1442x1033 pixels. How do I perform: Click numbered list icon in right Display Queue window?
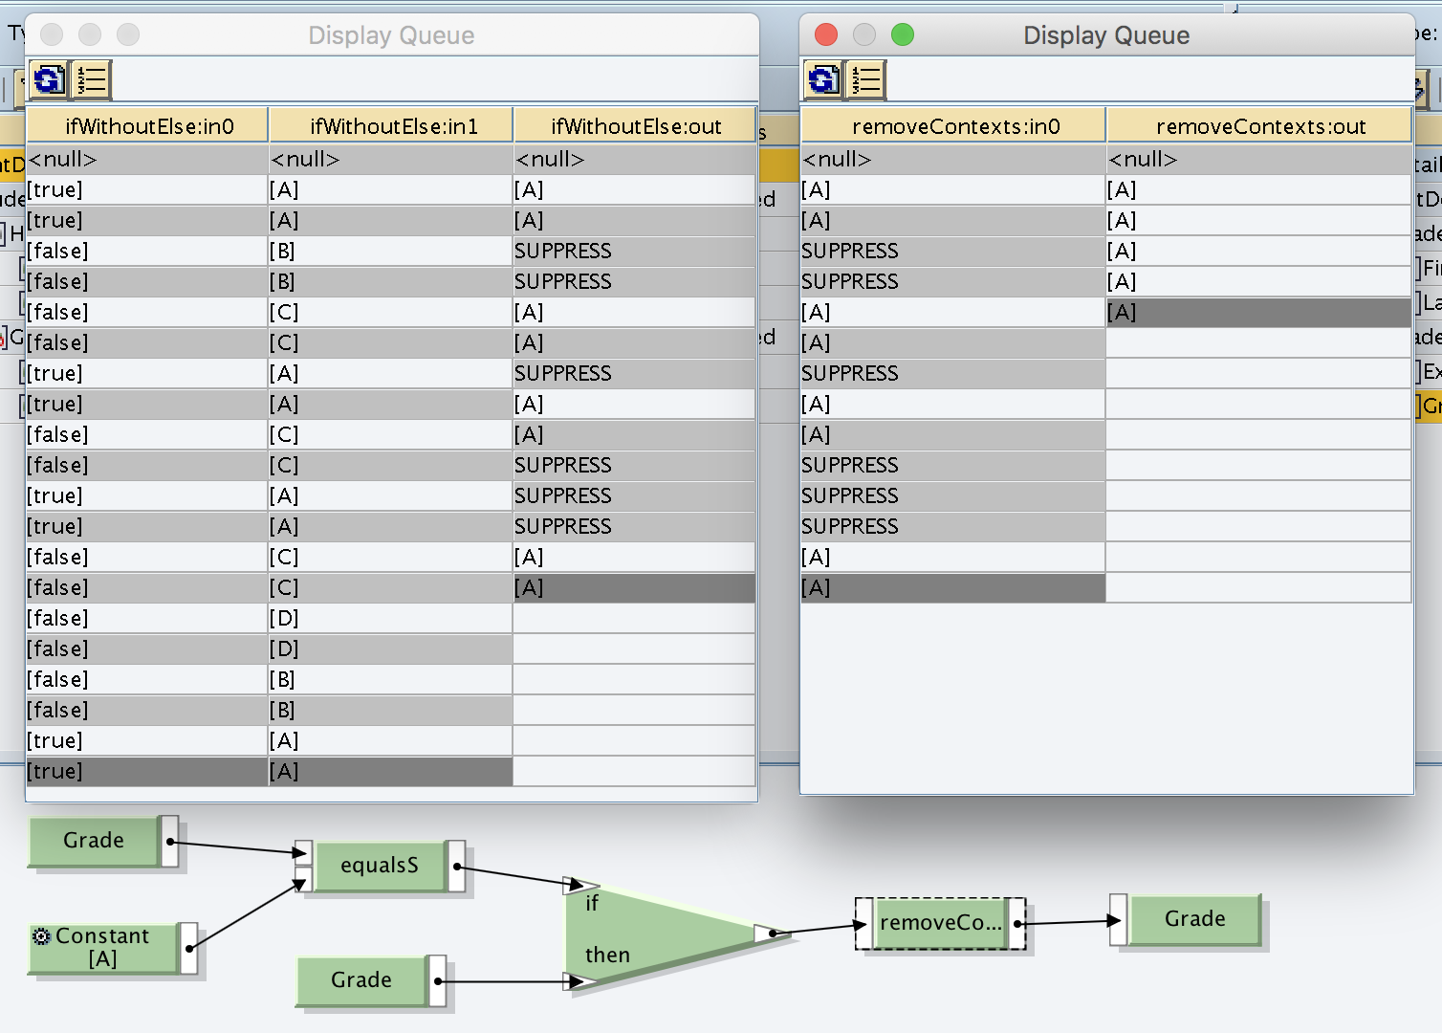(x=866, y=79)
